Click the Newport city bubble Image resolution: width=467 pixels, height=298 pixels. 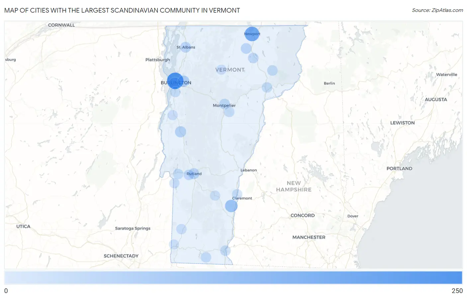[x=252, y=34]
